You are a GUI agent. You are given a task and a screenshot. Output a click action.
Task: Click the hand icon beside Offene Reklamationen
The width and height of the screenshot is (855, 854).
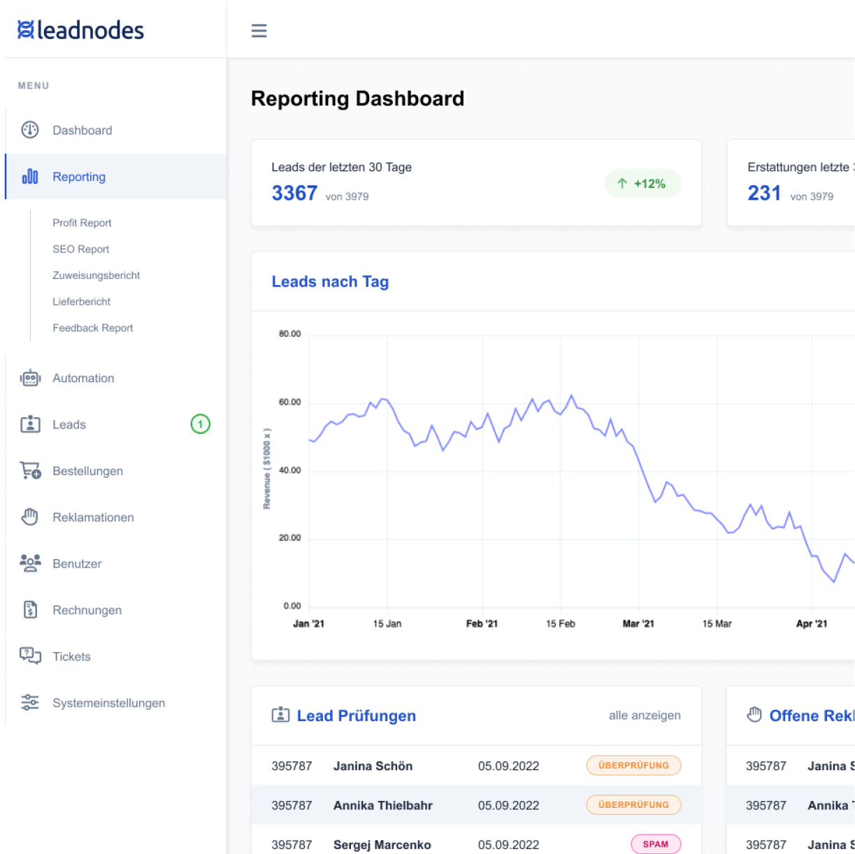coord(754,714)
